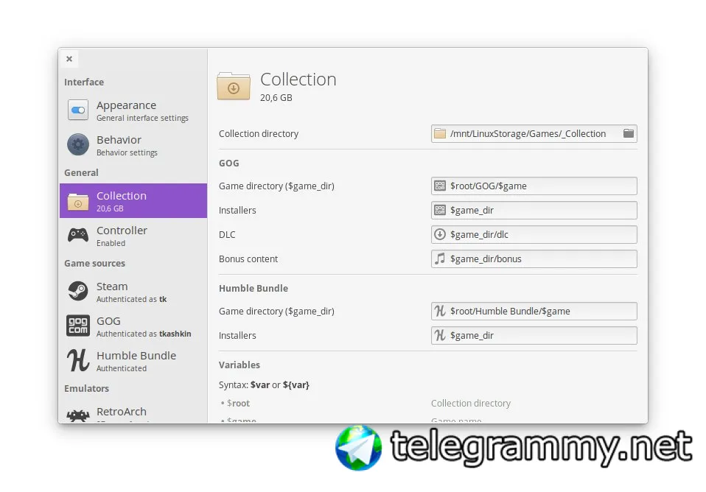
Task: Close the settings dialog with the X button
Action: coord(69,59)
